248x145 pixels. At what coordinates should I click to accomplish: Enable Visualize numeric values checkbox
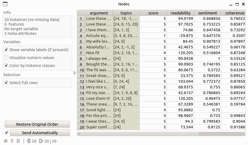[6, 58]
